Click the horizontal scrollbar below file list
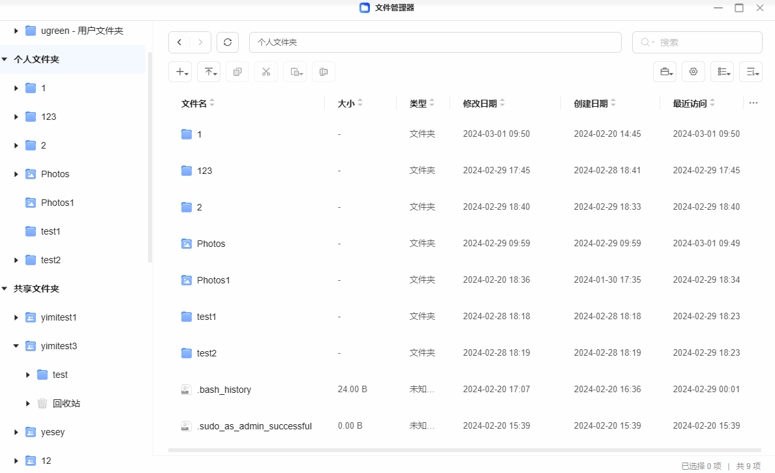The width and height of the screenshot is (775, 473). point(464,450)
